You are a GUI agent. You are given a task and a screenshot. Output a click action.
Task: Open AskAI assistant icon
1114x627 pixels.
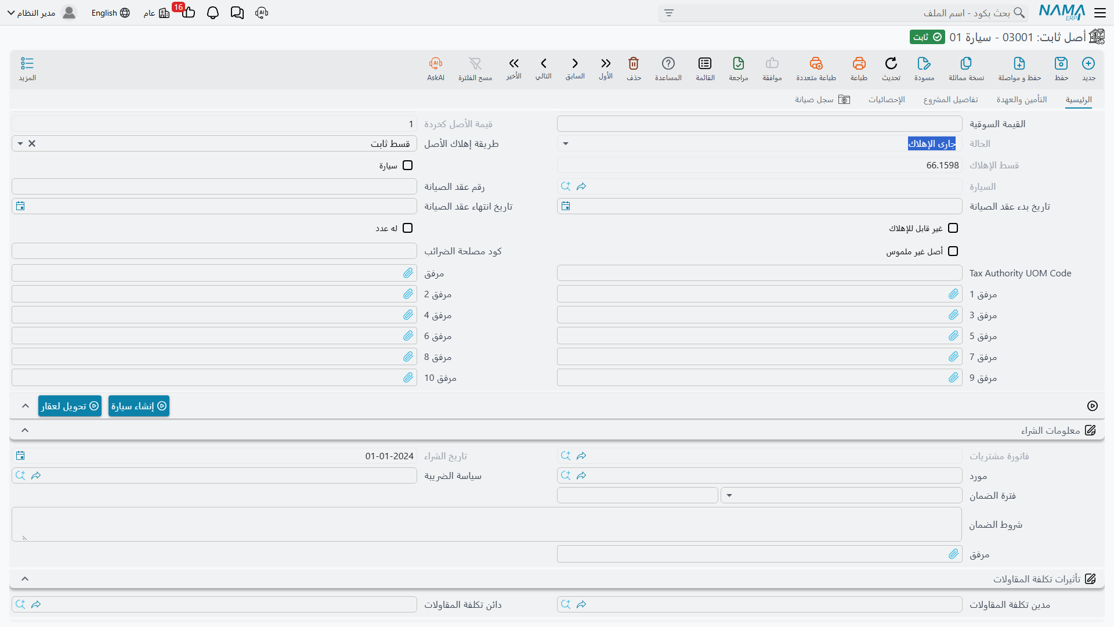[x=436, y=64]
